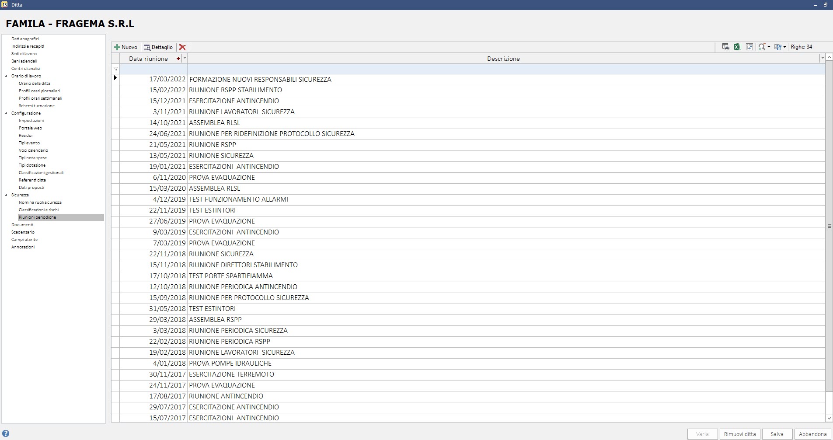
Task: Sort by the Data riunione header
Action: 148,59
